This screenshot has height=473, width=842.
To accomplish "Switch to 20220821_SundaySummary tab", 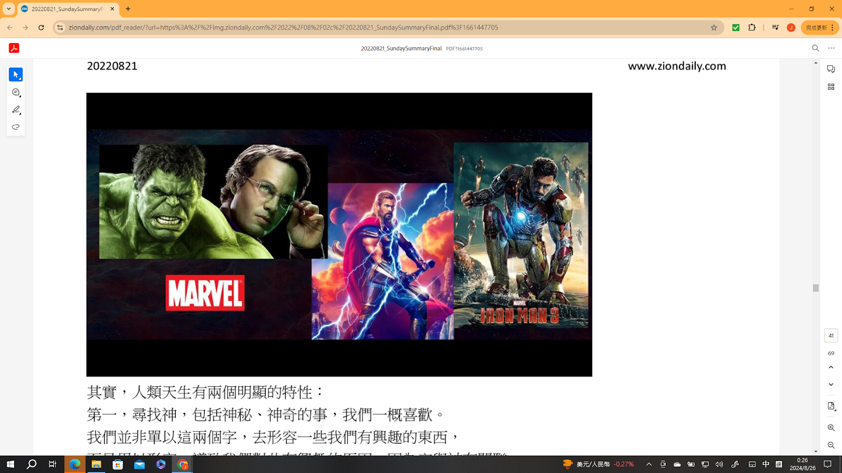I will (x=67, y=9).
